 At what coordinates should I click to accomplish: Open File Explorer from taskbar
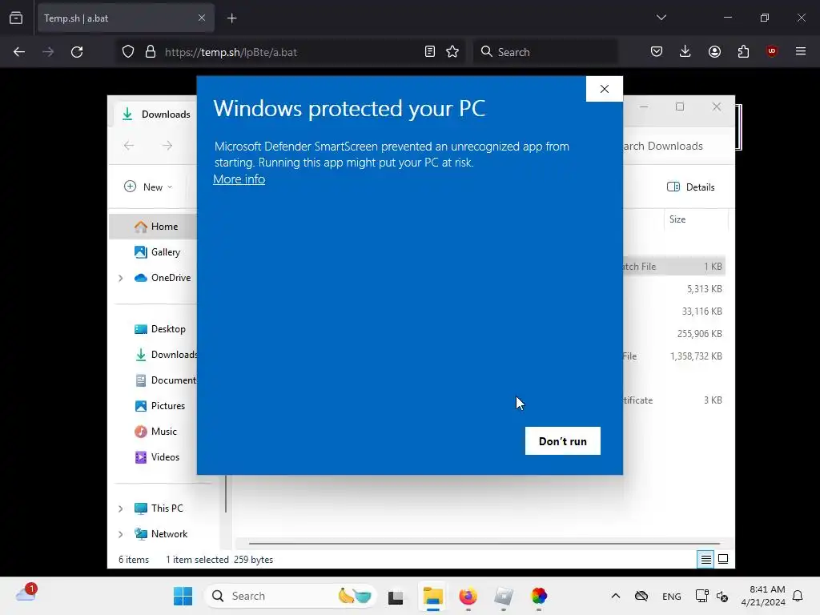pos(433,596)
